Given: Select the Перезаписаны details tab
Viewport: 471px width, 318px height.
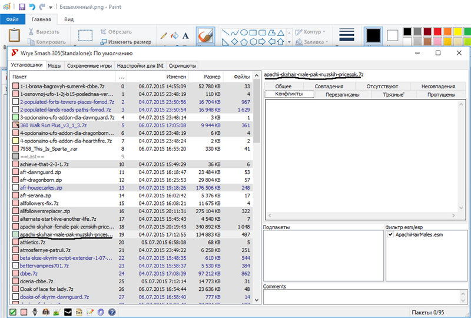Looking at the screenshot, I should [x=343, y=94].
